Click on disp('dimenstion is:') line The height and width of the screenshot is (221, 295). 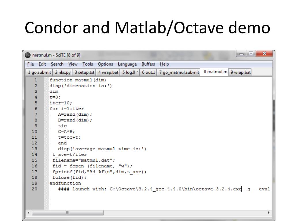point(81,86)
